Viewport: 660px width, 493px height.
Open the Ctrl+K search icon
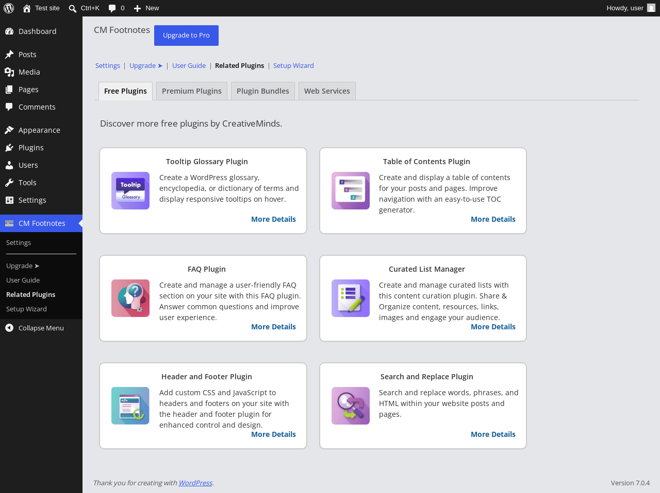(x=73, y=8)
